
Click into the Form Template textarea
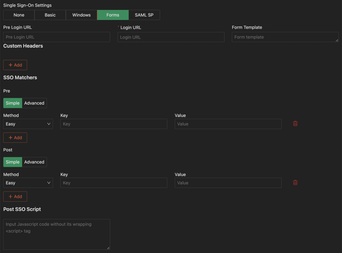tap(285, 37)
